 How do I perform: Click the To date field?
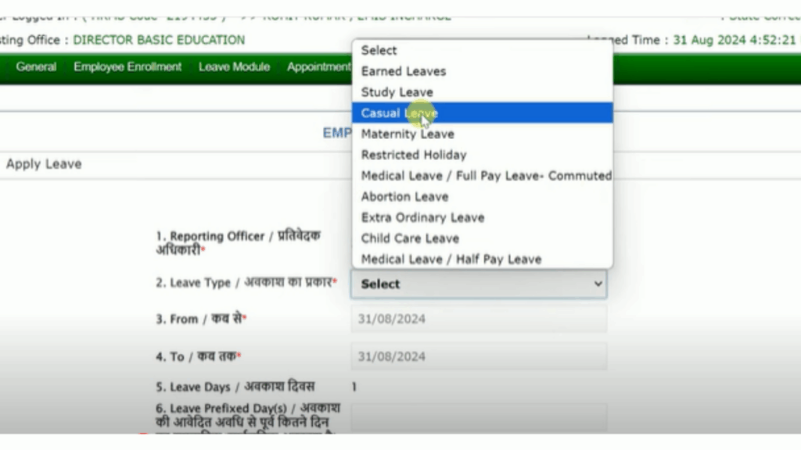click(x=479, y=356)
